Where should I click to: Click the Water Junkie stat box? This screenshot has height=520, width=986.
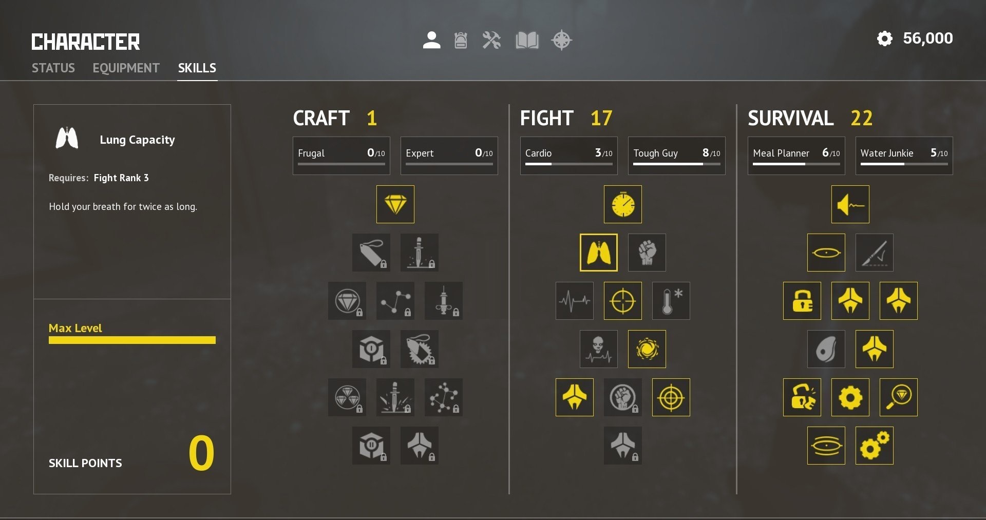(904, 156)
